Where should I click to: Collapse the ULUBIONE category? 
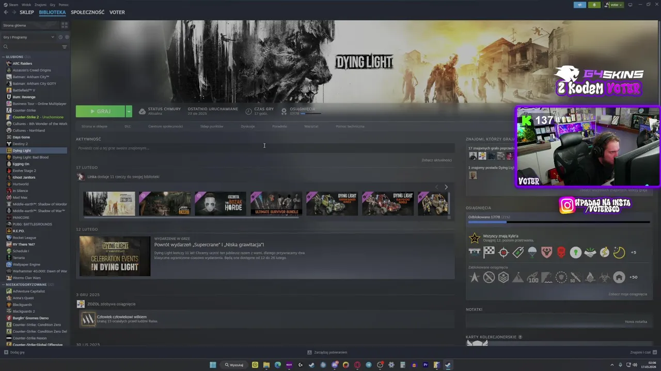(4, 57)
